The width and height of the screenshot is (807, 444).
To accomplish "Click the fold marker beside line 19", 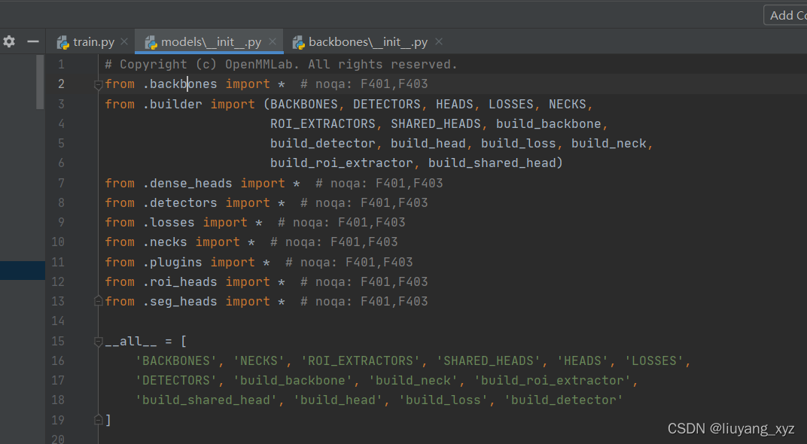I will [x=98, y=419].
